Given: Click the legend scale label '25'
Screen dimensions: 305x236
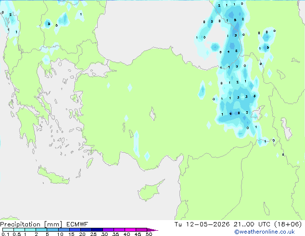Looking at the screenshot, I should pos(93,234).
